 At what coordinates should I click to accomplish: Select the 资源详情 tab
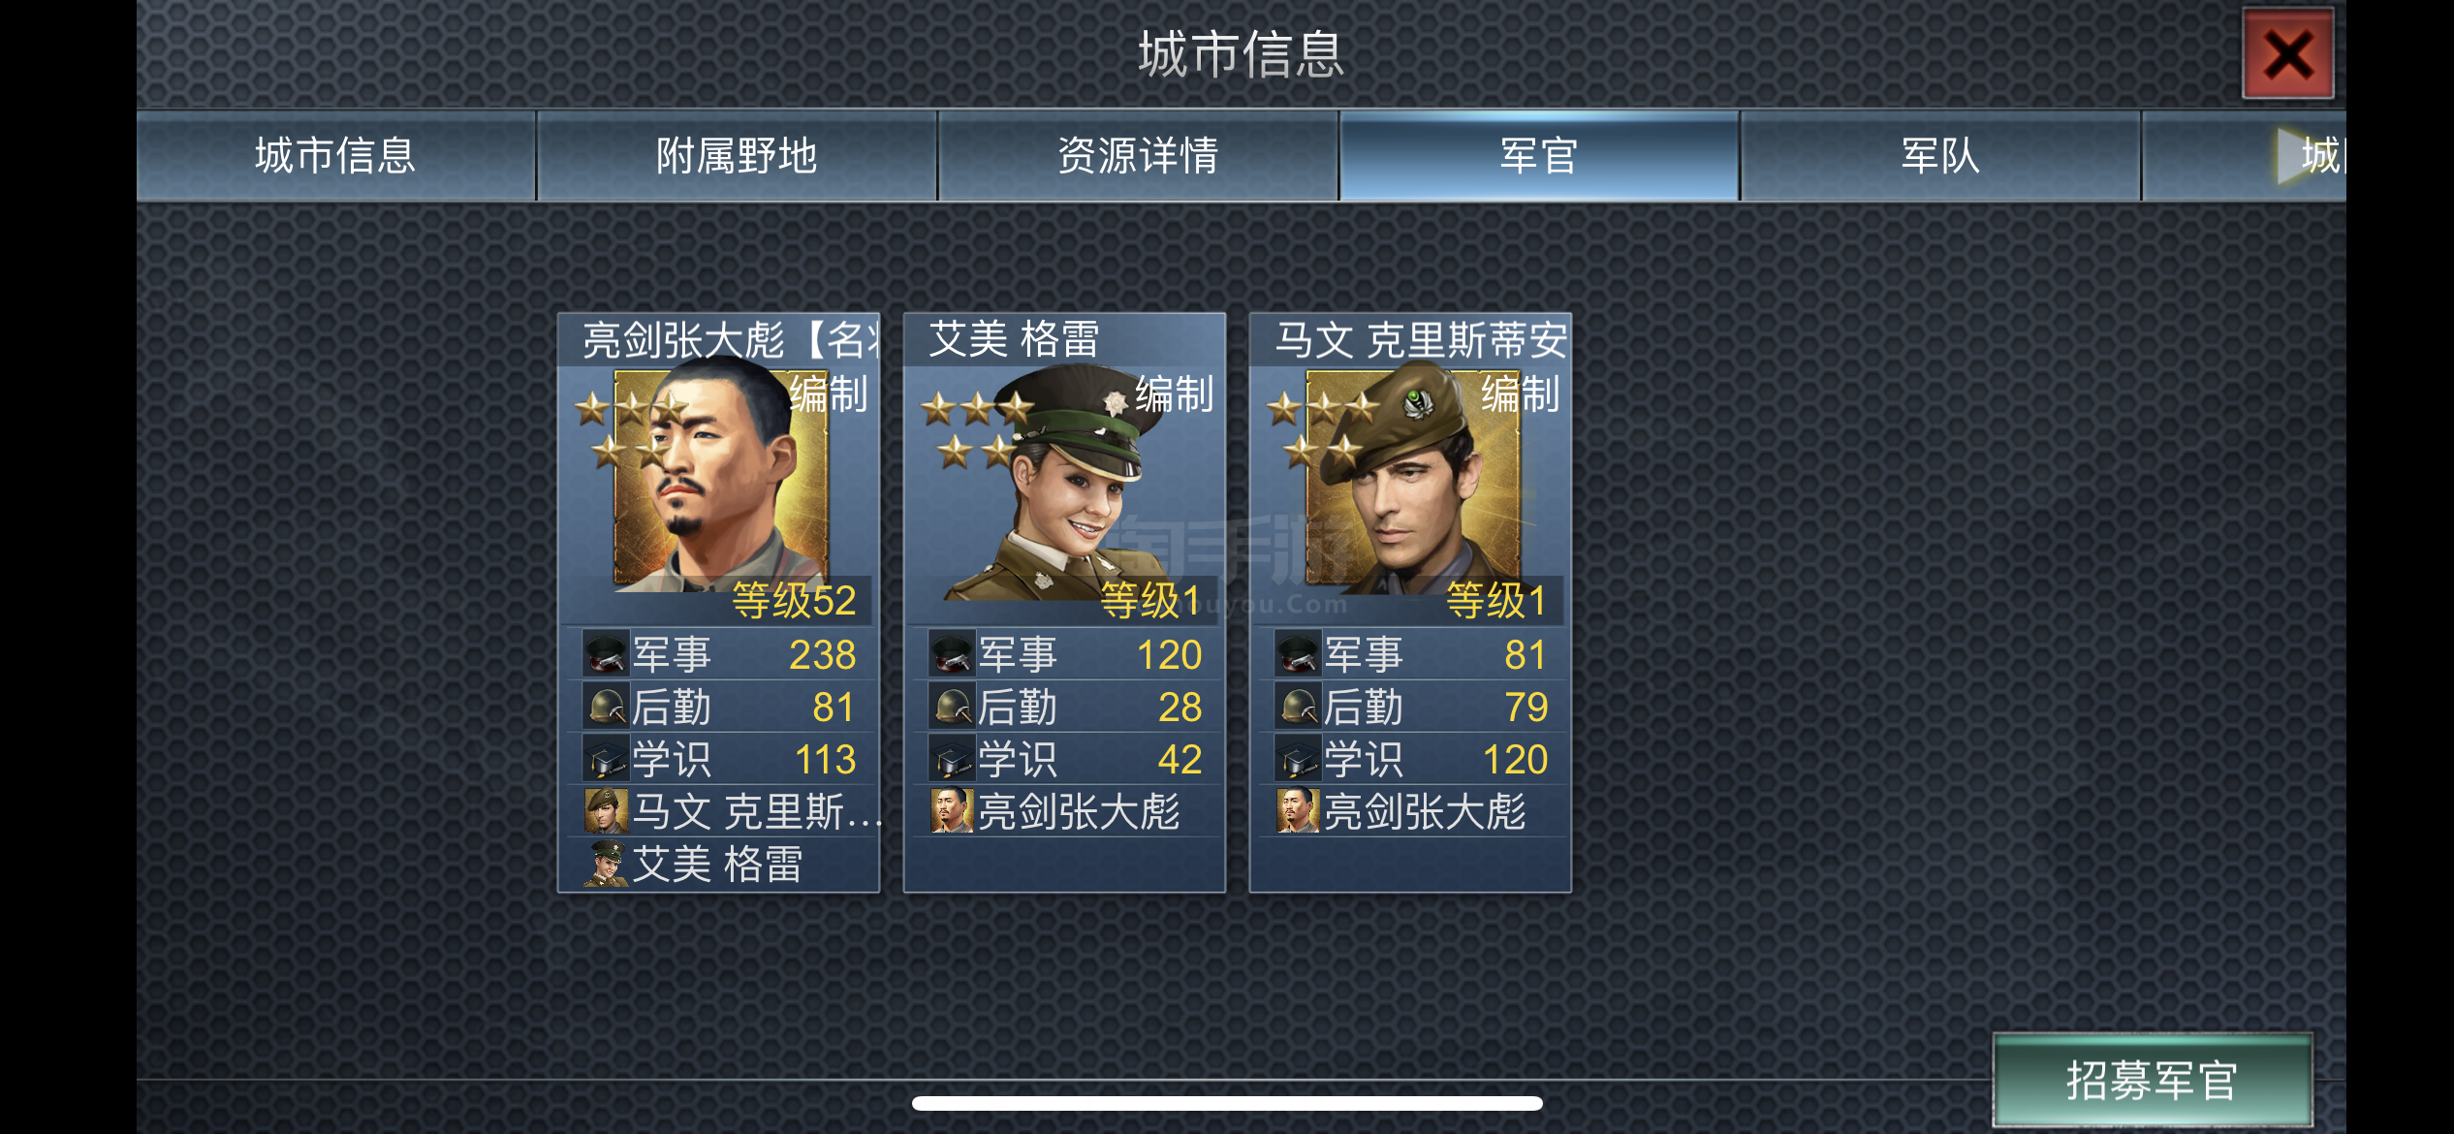tap(1138, 155)
